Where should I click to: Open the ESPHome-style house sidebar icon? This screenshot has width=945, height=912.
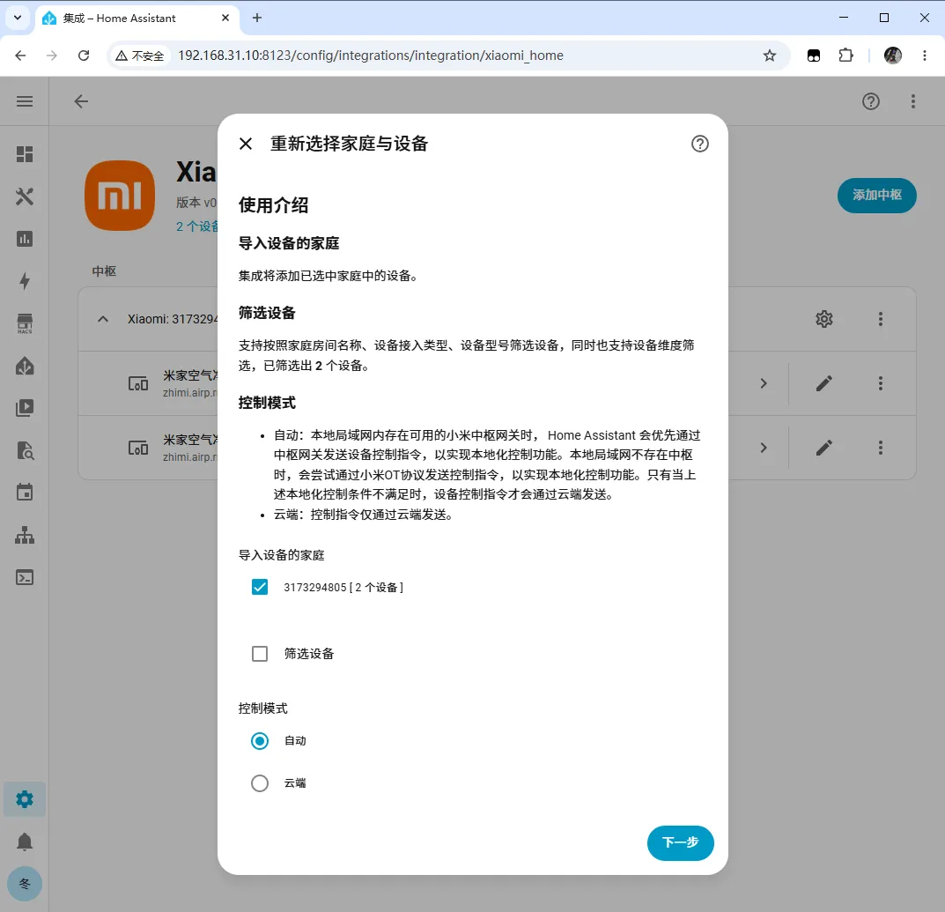[x=25, y=367]
